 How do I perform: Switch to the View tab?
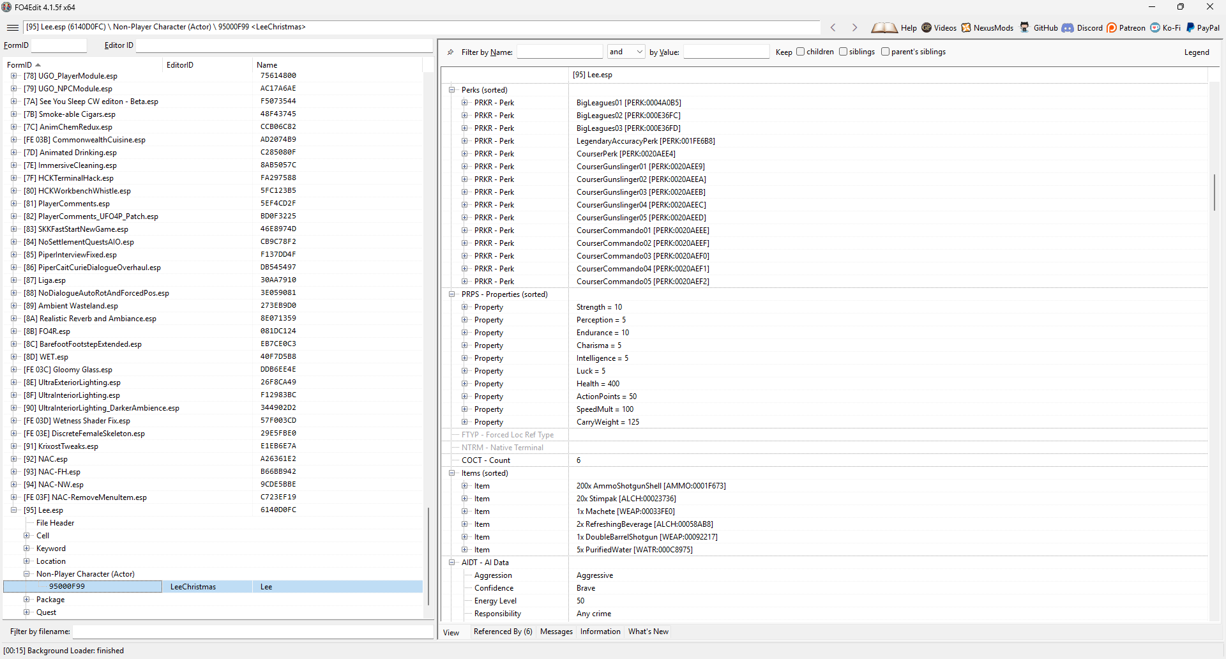click(451, 632)
